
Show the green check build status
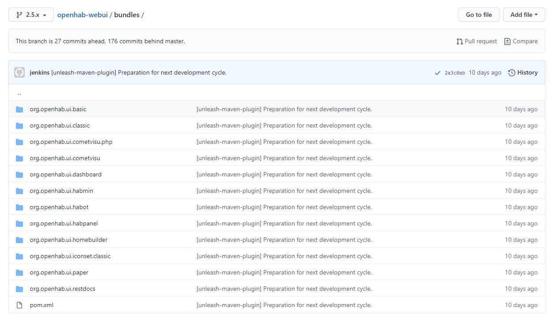click(x=437, y=73)
